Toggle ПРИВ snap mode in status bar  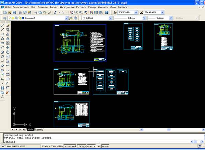pos(45,146)
